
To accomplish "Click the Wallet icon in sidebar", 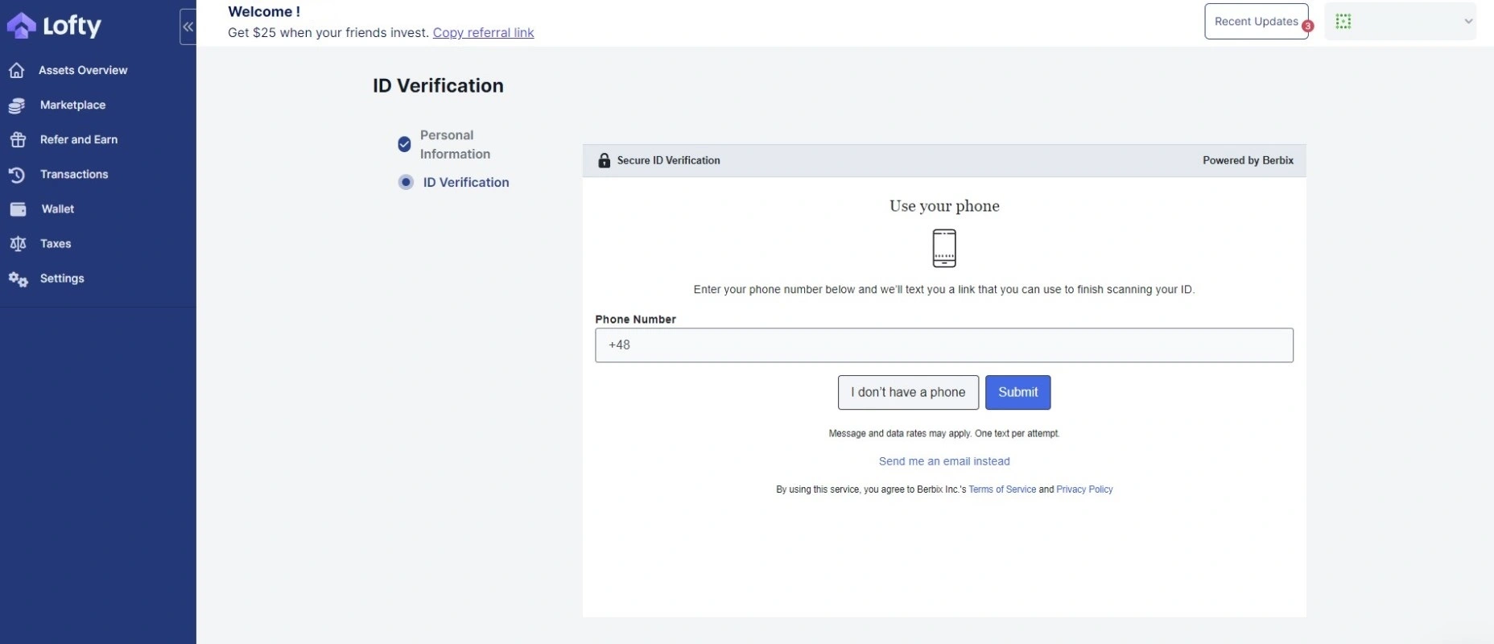I will tap(18, 209).
